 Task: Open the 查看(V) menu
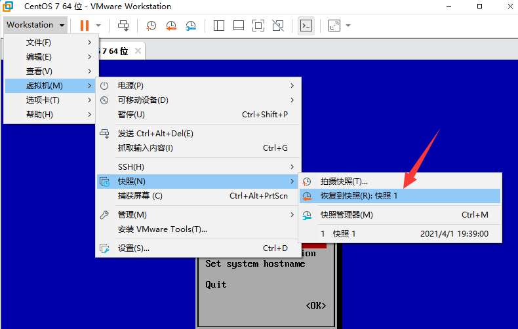(x=51, y=71)
